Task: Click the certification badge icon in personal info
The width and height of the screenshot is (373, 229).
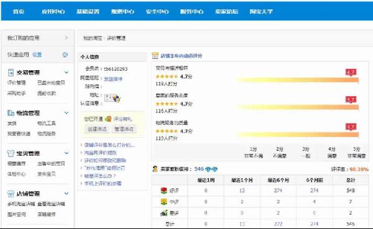Action: 113,98
